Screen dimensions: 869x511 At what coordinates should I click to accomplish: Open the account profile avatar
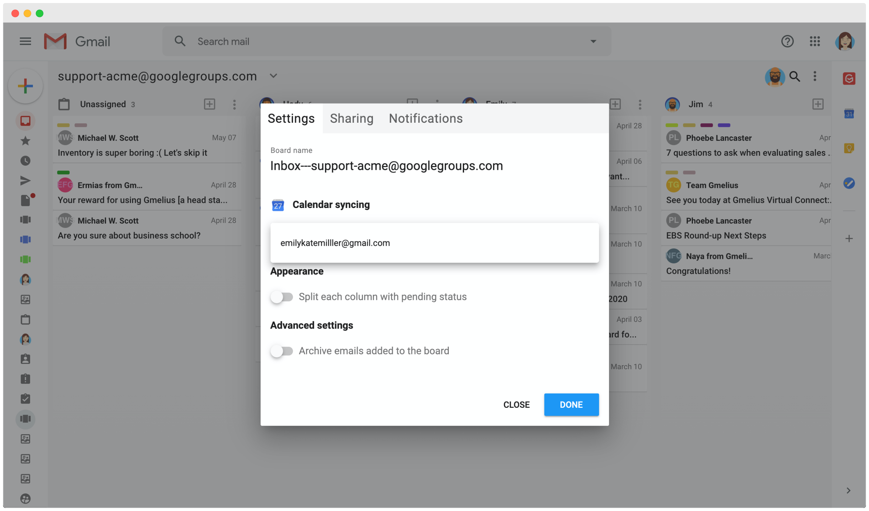coord(845,41)
